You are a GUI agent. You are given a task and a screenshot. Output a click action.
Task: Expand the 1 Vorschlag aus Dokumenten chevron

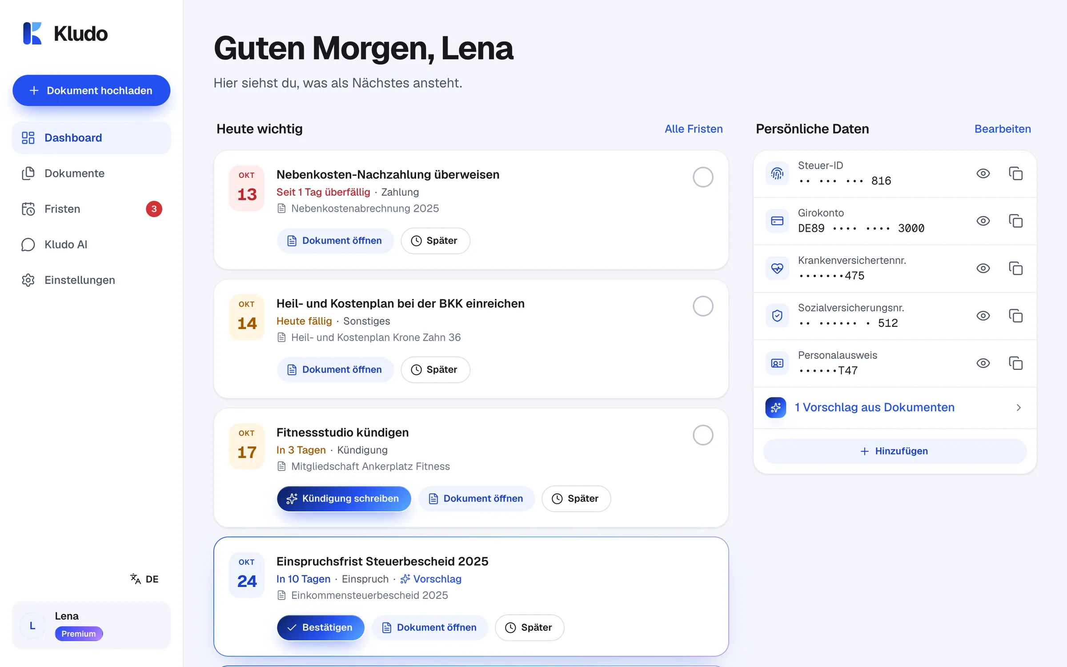[x=1019, y=407]
